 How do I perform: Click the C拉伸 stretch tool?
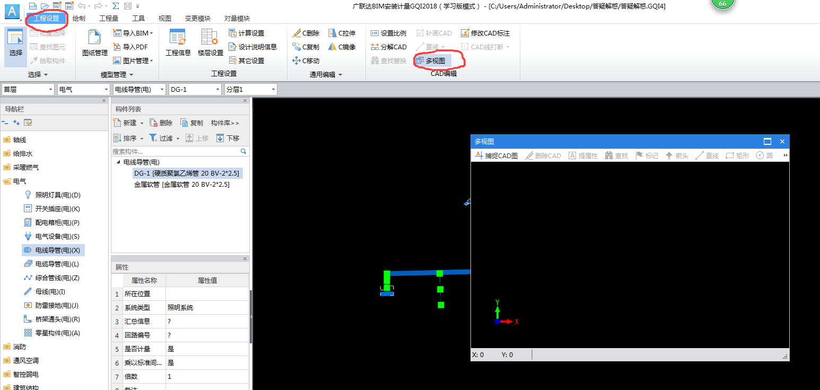(342, 33)
